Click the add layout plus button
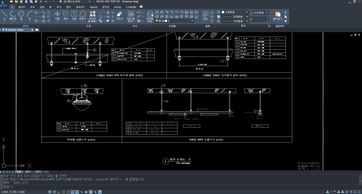362x194 pixels. pos(46,172)
